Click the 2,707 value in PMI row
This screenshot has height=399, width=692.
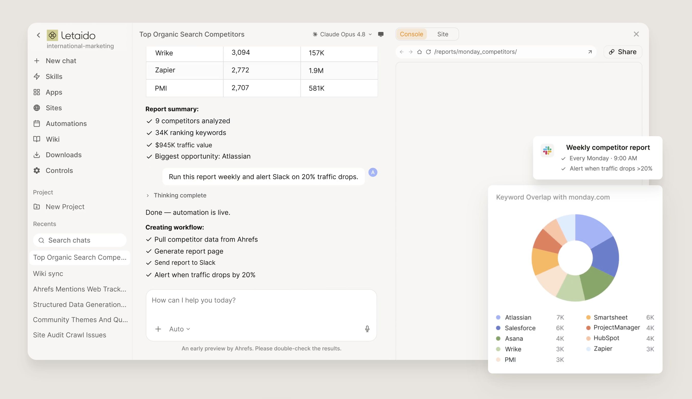click(240, 88)
